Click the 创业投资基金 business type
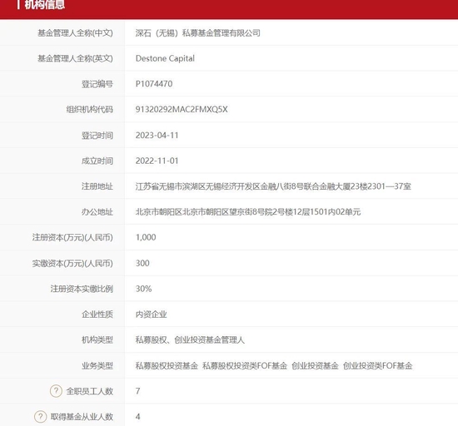Screen dimensions: 458x426 click(315, 365)
